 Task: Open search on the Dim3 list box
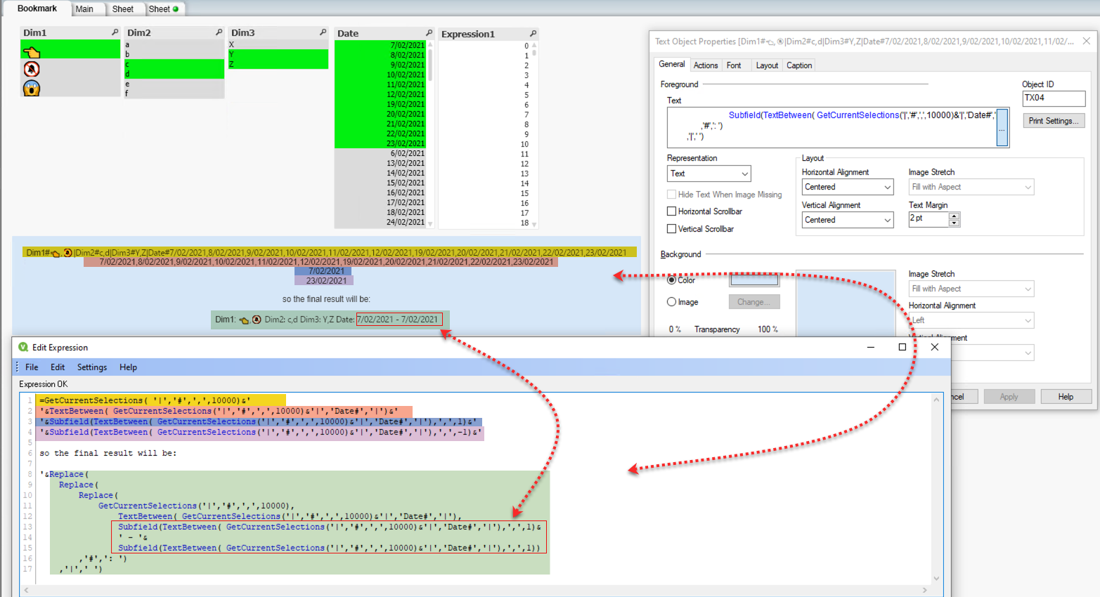(x=323, y=32)
